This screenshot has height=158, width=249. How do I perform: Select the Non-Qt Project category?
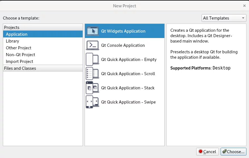(43, 54)
